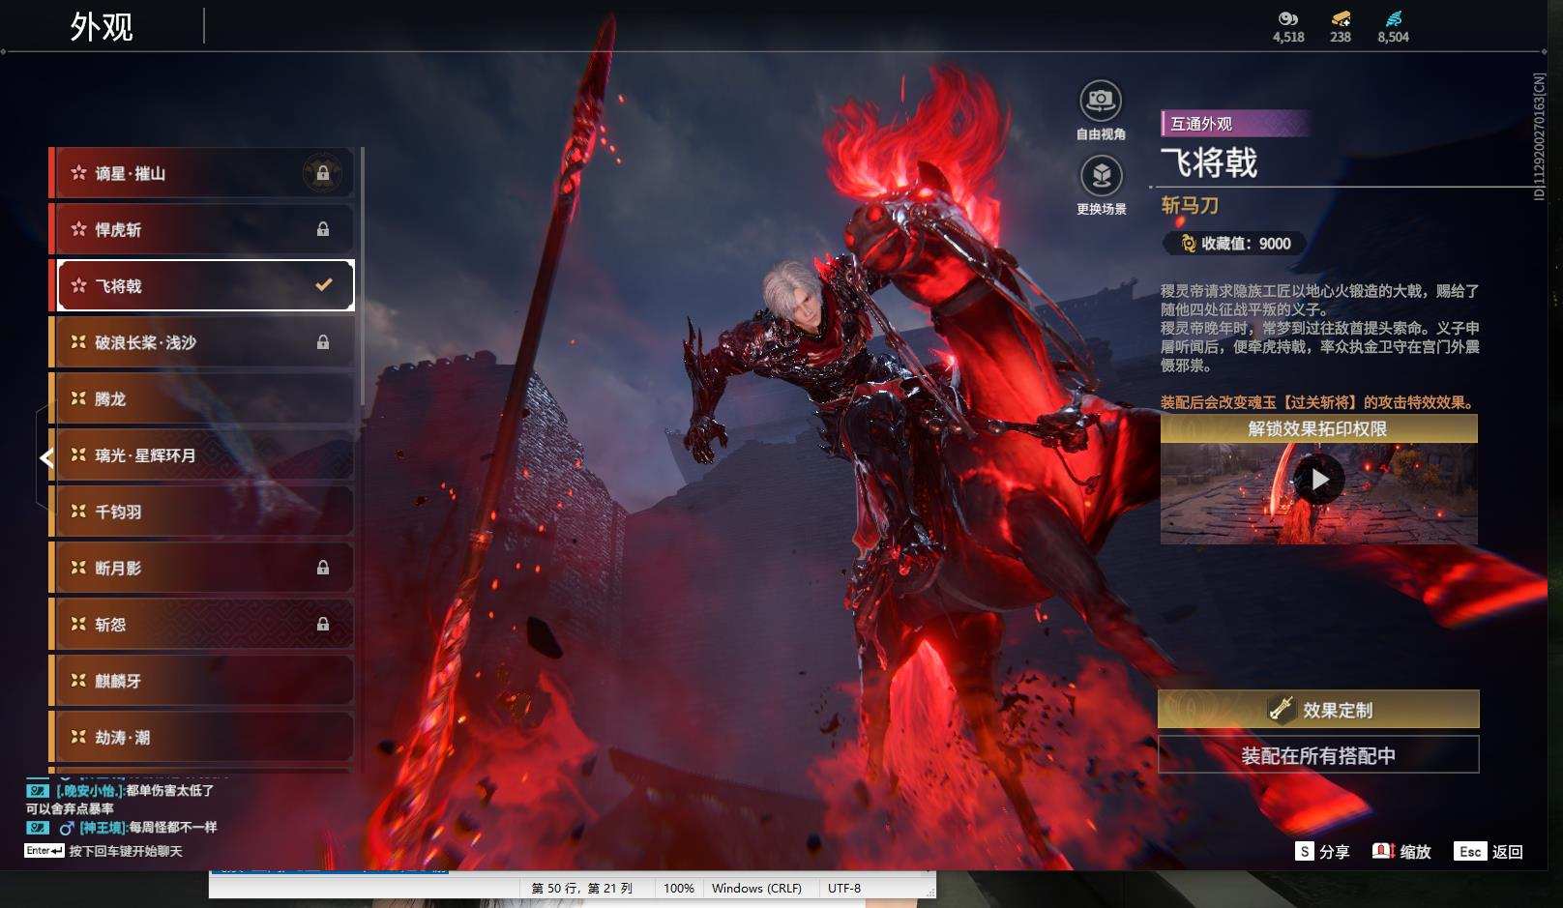Select the 摘星·摧山 weapon skin
This screenshot has height=908, width=1563.
pyautogui.click(x=201, y=173)
